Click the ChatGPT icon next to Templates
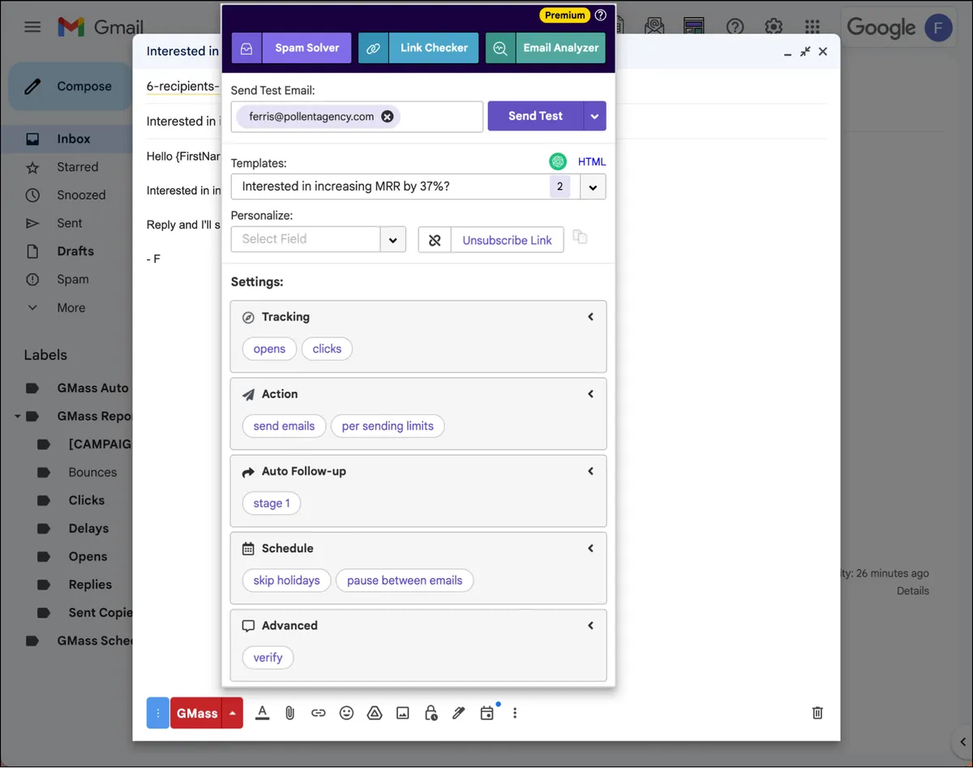 pos(558,161)
